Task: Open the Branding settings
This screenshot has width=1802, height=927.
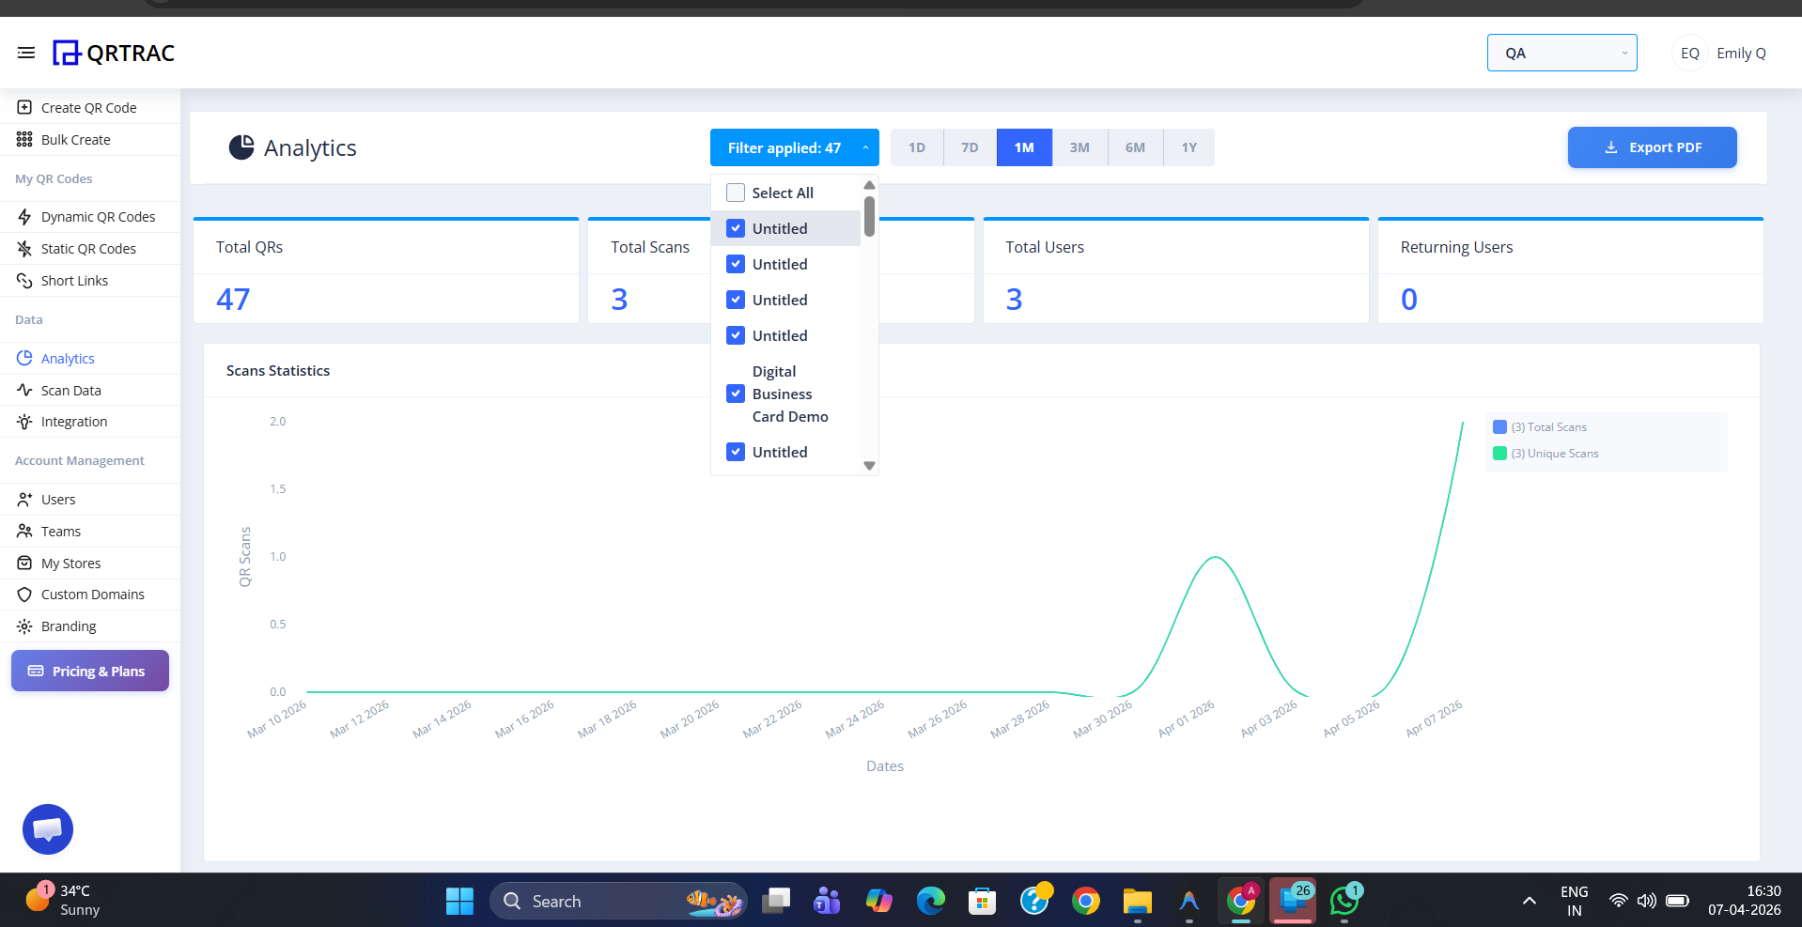Action: (x=68, y=626)
